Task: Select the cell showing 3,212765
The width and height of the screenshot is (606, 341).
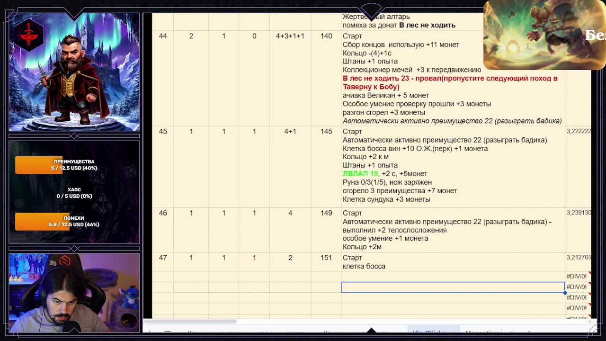Action: 578,261
